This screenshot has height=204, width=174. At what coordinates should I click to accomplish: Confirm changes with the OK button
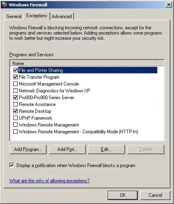click(123, 195)
